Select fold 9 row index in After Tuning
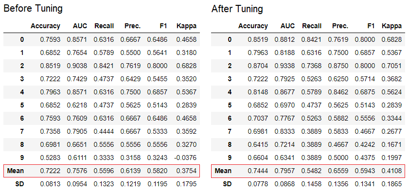This screenshot has height=194, width=409. [x=230, y=158]
